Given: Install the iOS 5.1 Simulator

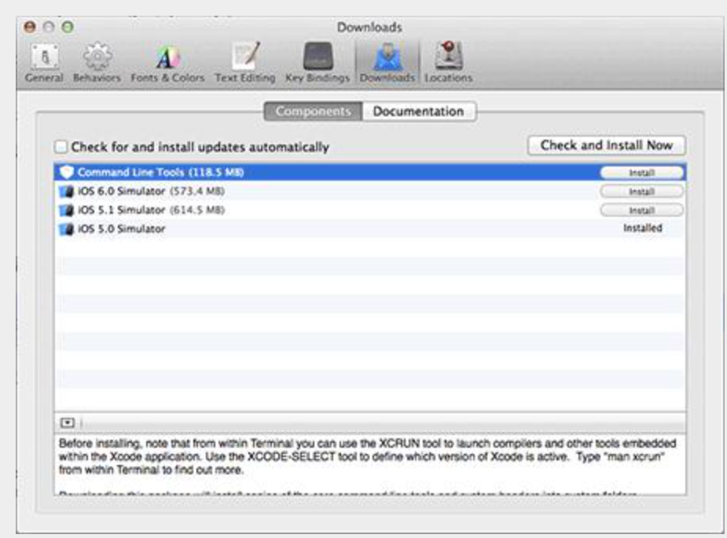Looking at the screenshot, I should point(641,210).
